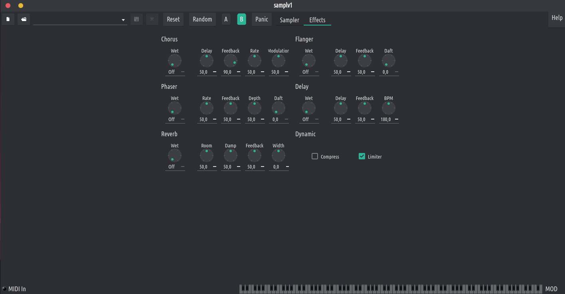Open the preset name dropdown arrow

click(x=123, y=20)
